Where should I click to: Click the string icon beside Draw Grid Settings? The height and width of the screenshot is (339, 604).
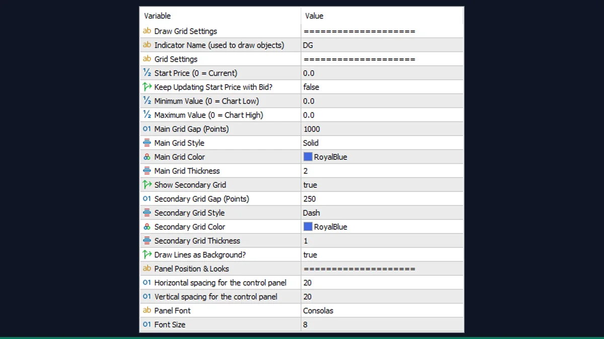click(147, 31)
